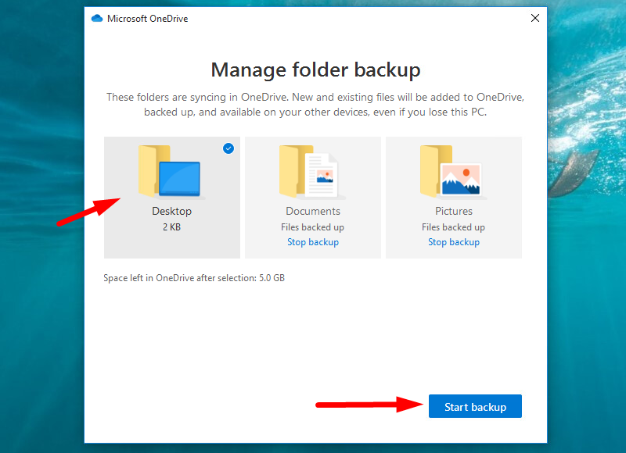
Task: Click the desktop wallpaper outside the dialog
Action: [587, 312]
